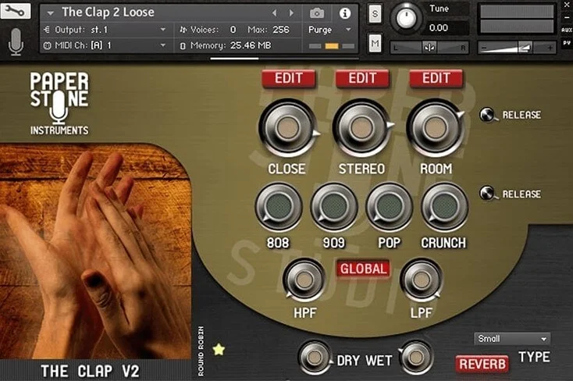Click the camera snapshot icon
The image size is (573, 381).
point(317,13)
